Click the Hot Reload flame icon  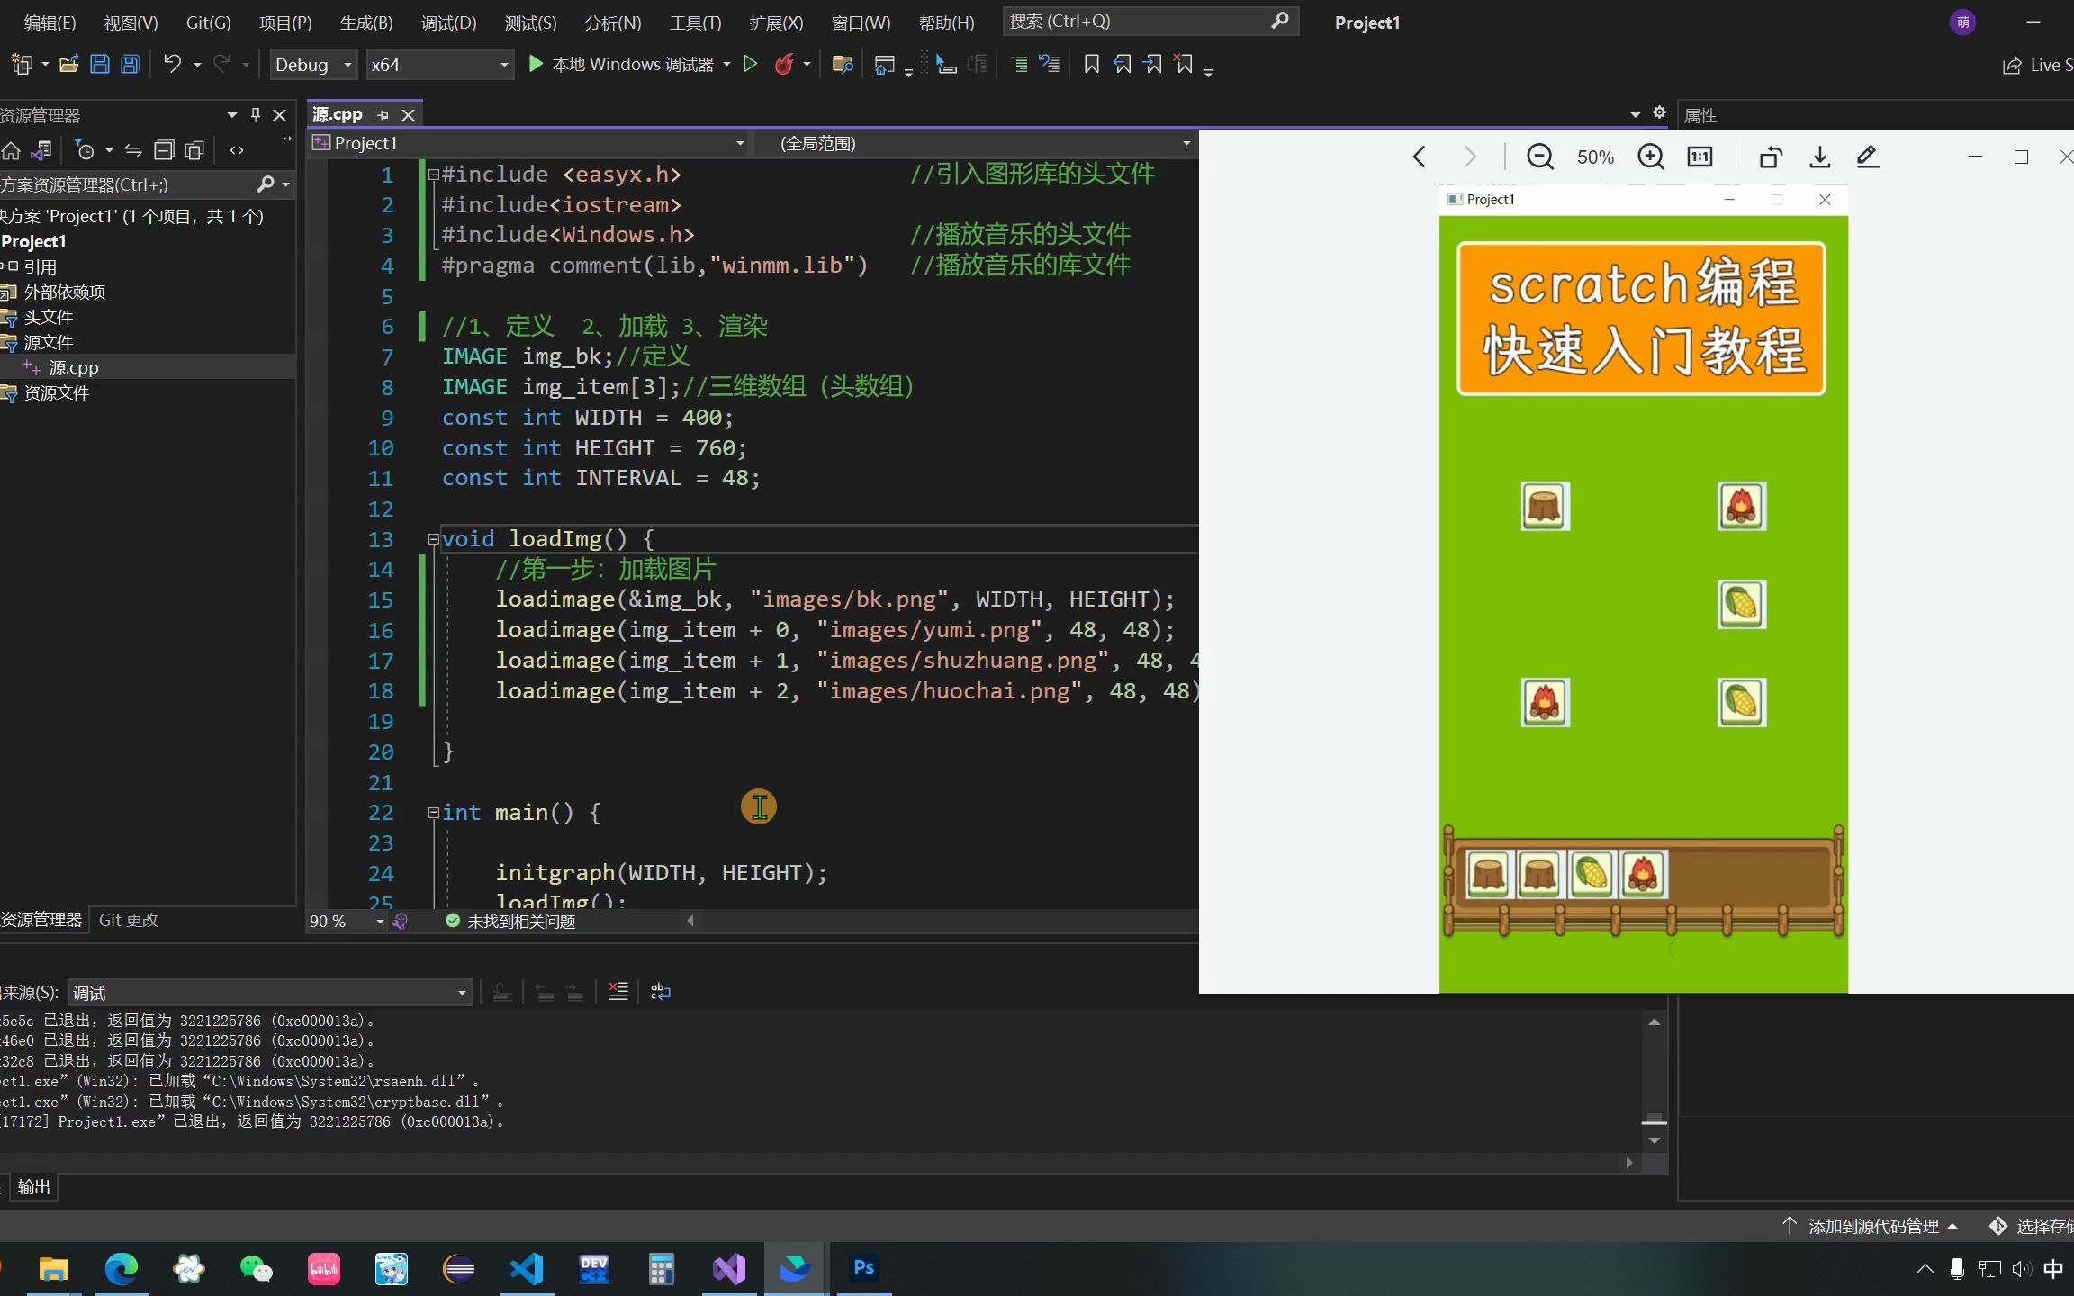784,64
